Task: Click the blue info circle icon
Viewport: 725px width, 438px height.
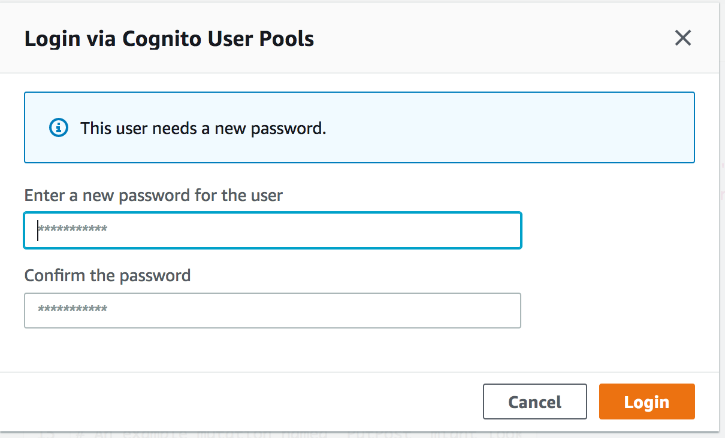Action: pos(58,127)
